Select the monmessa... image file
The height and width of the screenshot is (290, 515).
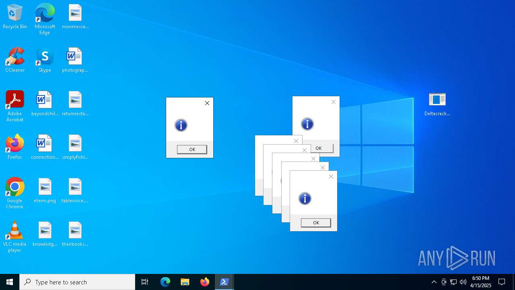click(x=75, y=17)
